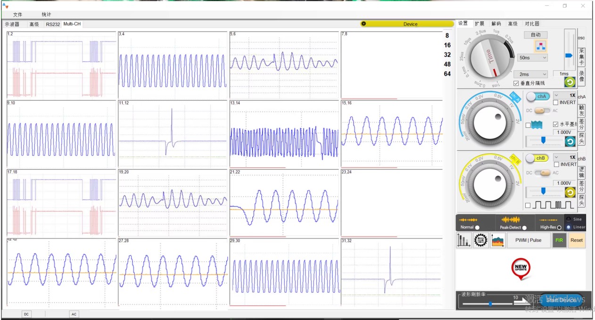Click the yellow reset icon in chB section
The width and height of the screenshot is (595, 320).
[x=570, y=192]
